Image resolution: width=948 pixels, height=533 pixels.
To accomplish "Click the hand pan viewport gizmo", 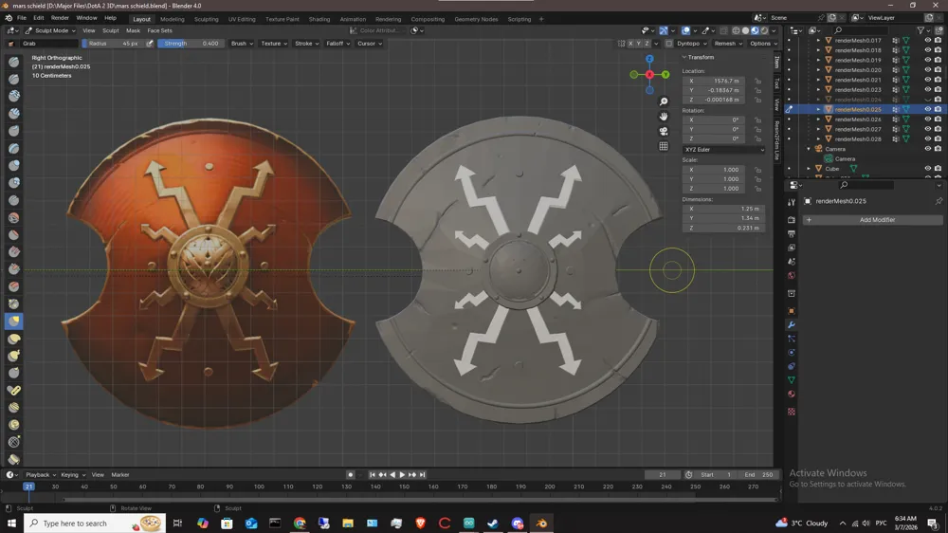I will [664, 116].
